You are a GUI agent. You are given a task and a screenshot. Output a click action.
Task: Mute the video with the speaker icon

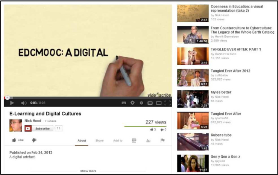click(24, 103)
